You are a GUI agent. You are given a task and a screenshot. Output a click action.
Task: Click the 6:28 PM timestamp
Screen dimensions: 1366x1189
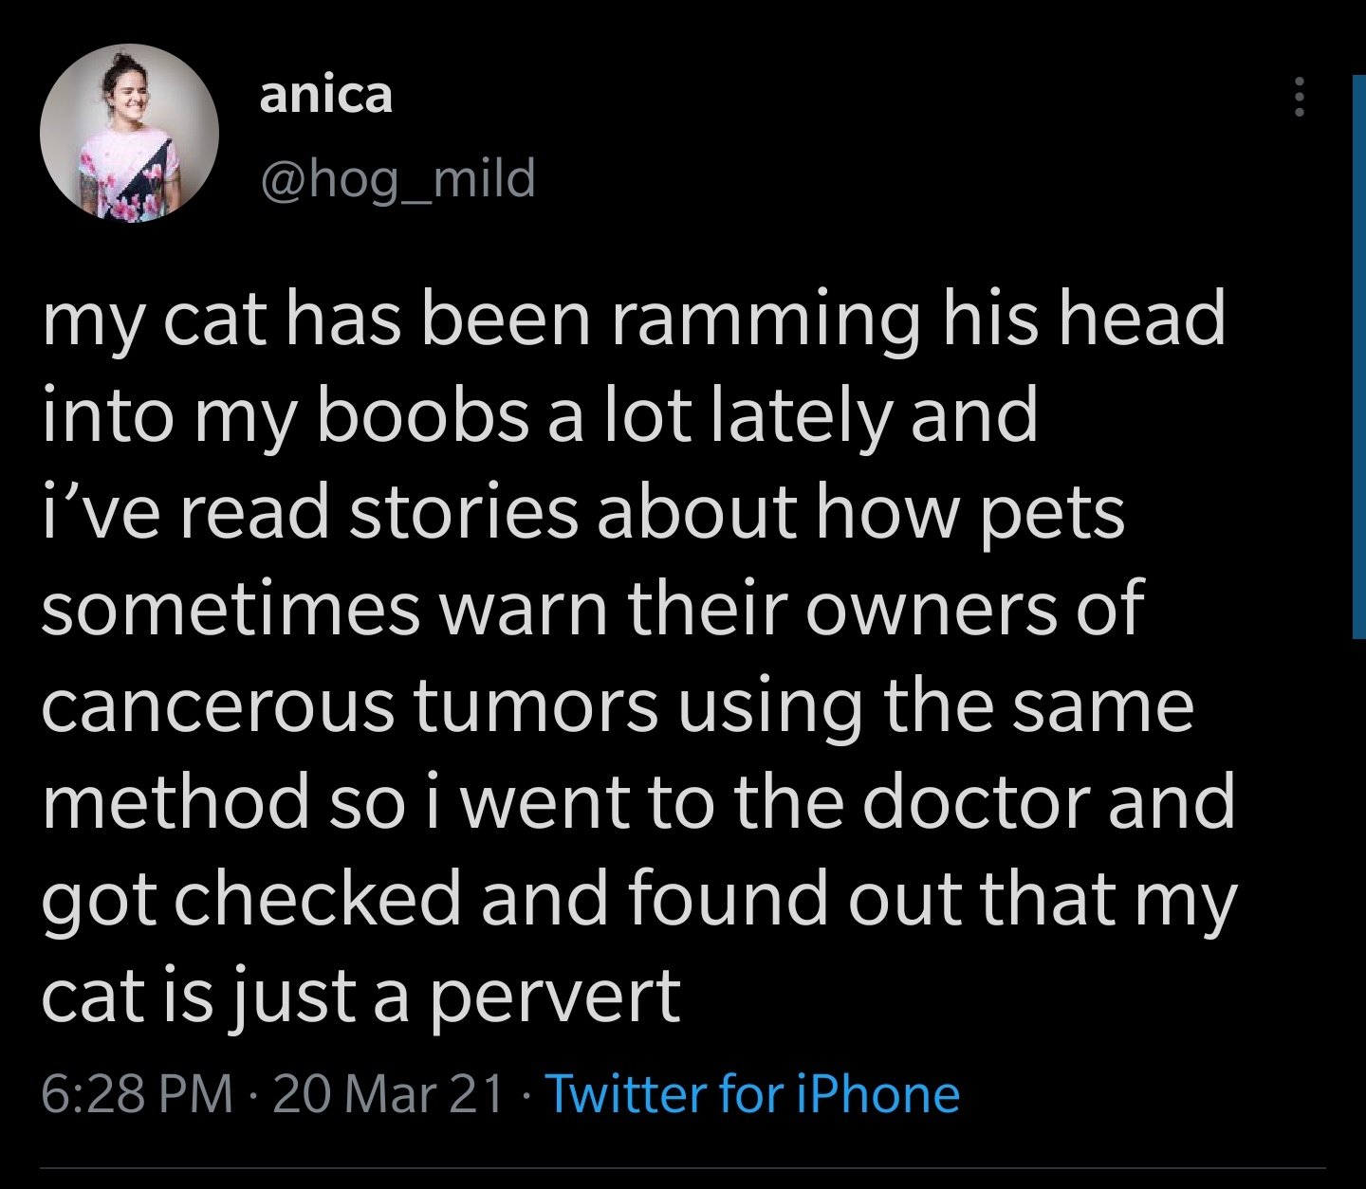[x=138, y=1094]
